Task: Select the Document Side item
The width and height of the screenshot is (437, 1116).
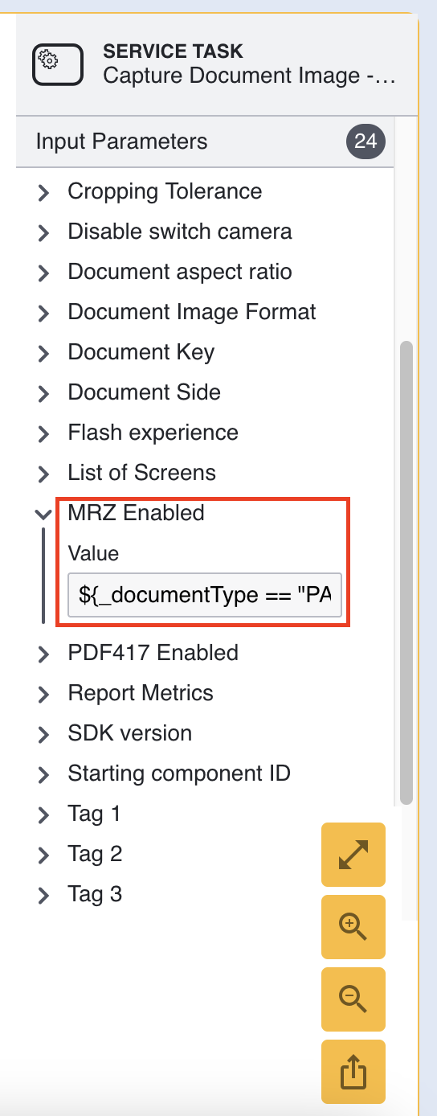Action: [145, 392]
